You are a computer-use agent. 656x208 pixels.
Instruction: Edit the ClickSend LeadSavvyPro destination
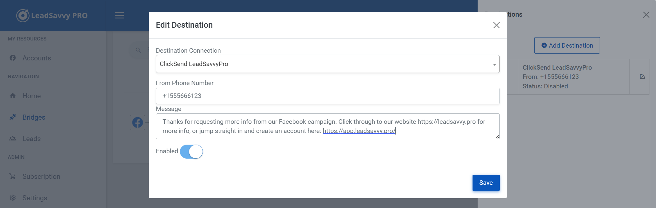(x=642, y=77)
